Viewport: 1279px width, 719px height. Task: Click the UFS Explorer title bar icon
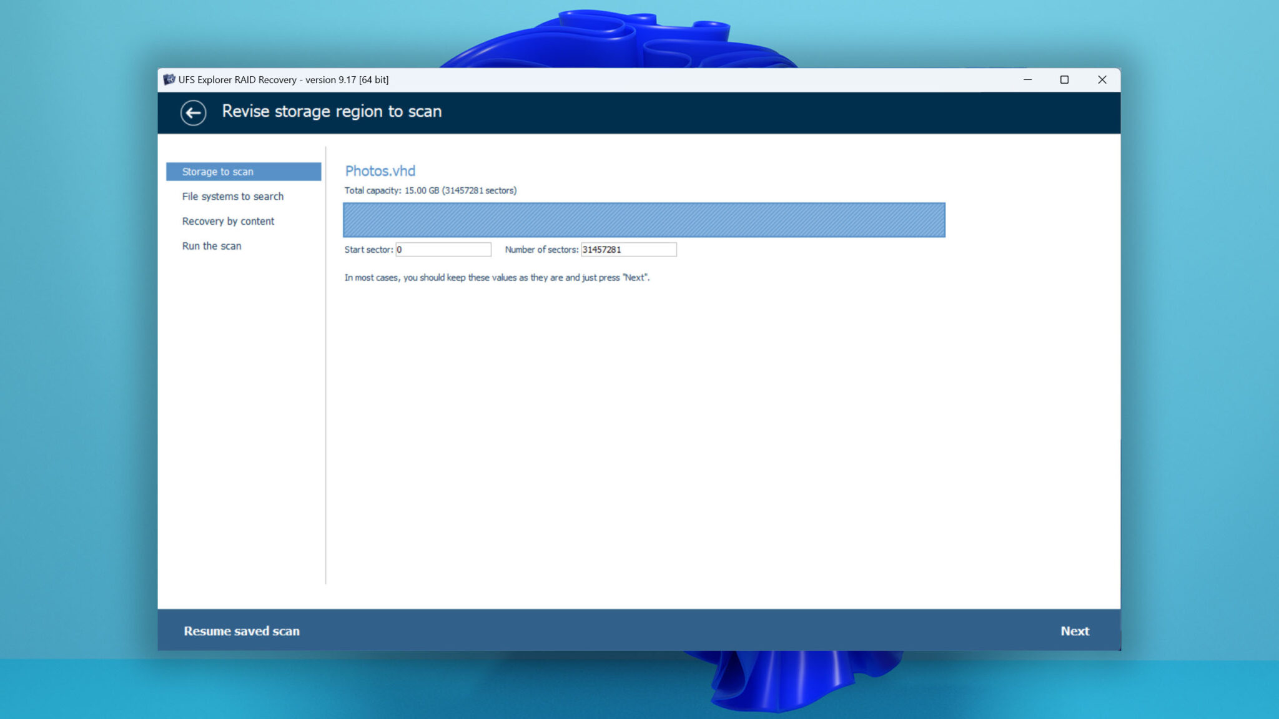pos(167,79)
